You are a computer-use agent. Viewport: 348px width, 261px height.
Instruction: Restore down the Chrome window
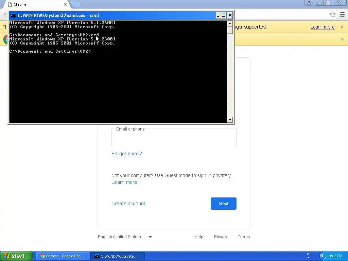[x=328, y=3]
